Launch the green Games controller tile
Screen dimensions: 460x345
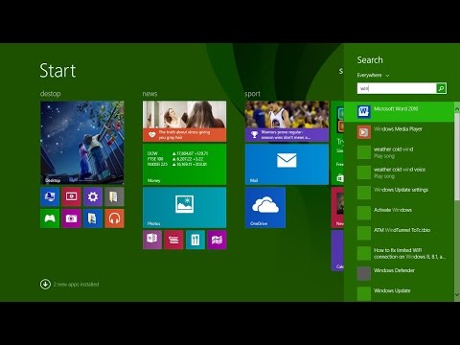point(50,218)
